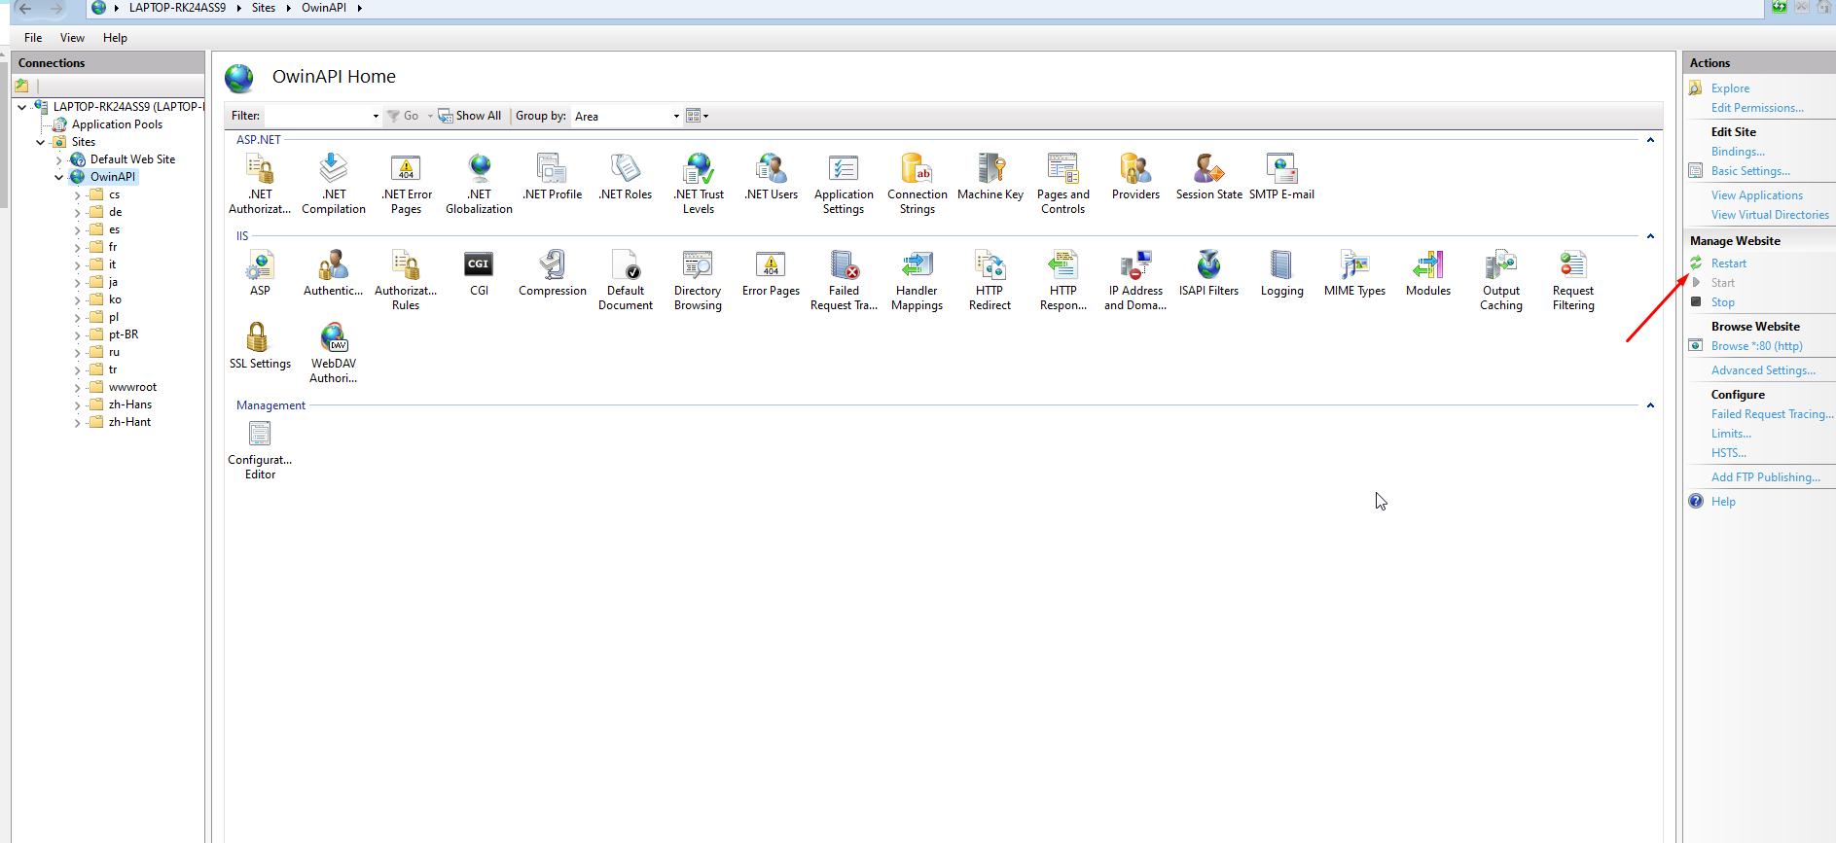Screen dimensions: 1836x843
Task: Open MIME Types feature
Action: pyautogui.click(x=1354, y=273)
